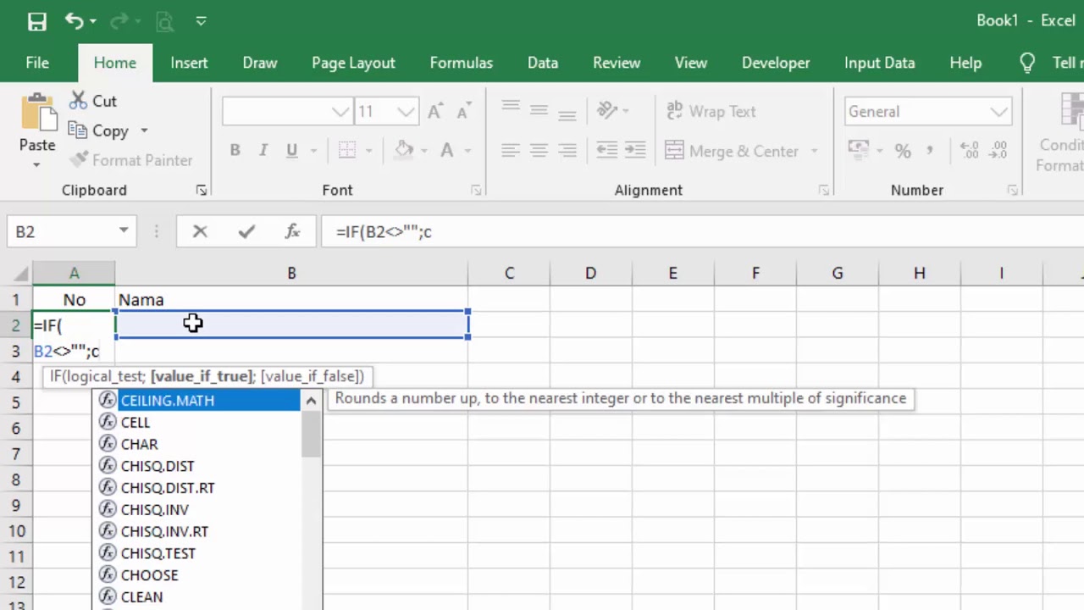Image resolution: width=1084 pixels, height=610 pixels.
Task: Click the Insert Function fx icon
Action: coord(292,231)
